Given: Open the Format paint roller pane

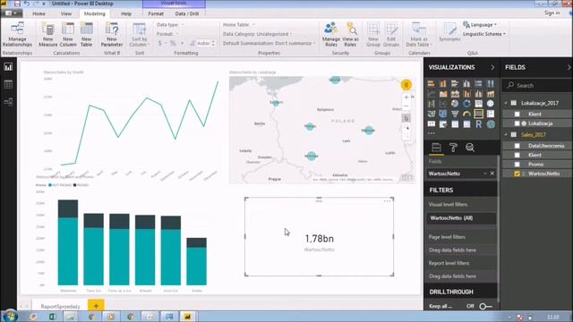Looking at the screenshot, I should 453,148.
